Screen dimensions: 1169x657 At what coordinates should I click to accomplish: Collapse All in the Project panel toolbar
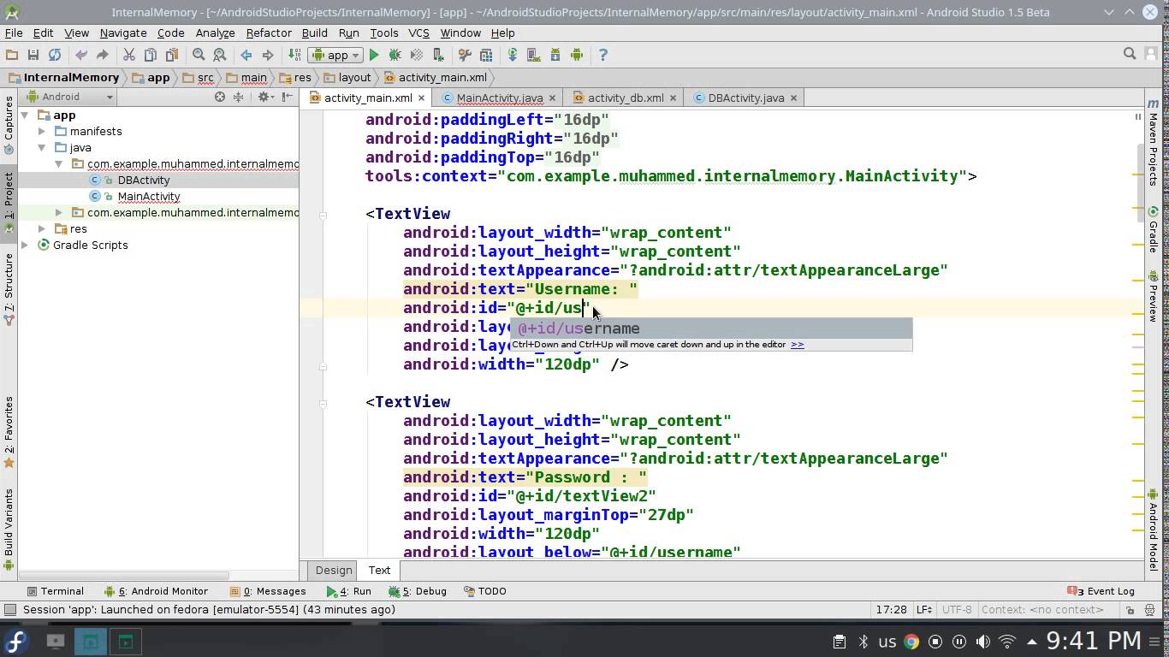point(238,97)
